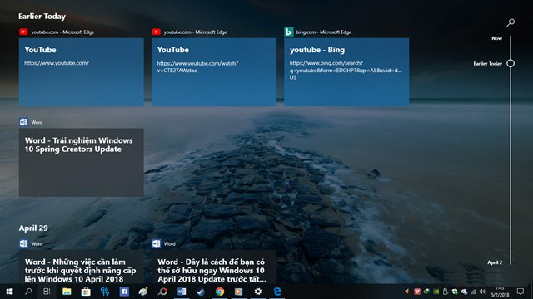Open taskbar search magnifier
The image size is (533, 299).
(28, 292)
